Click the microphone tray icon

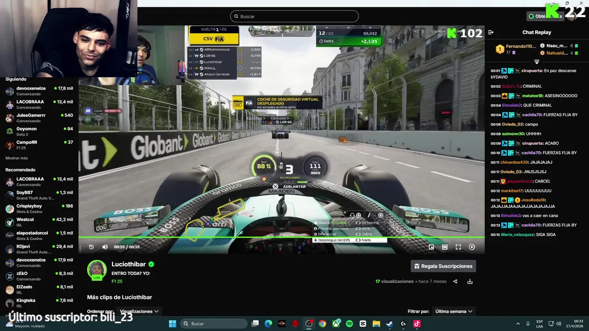point(528,324)
